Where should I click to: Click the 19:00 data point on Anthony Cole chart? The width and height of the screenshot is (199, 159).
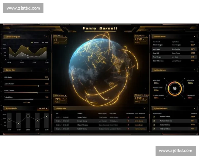28,116
